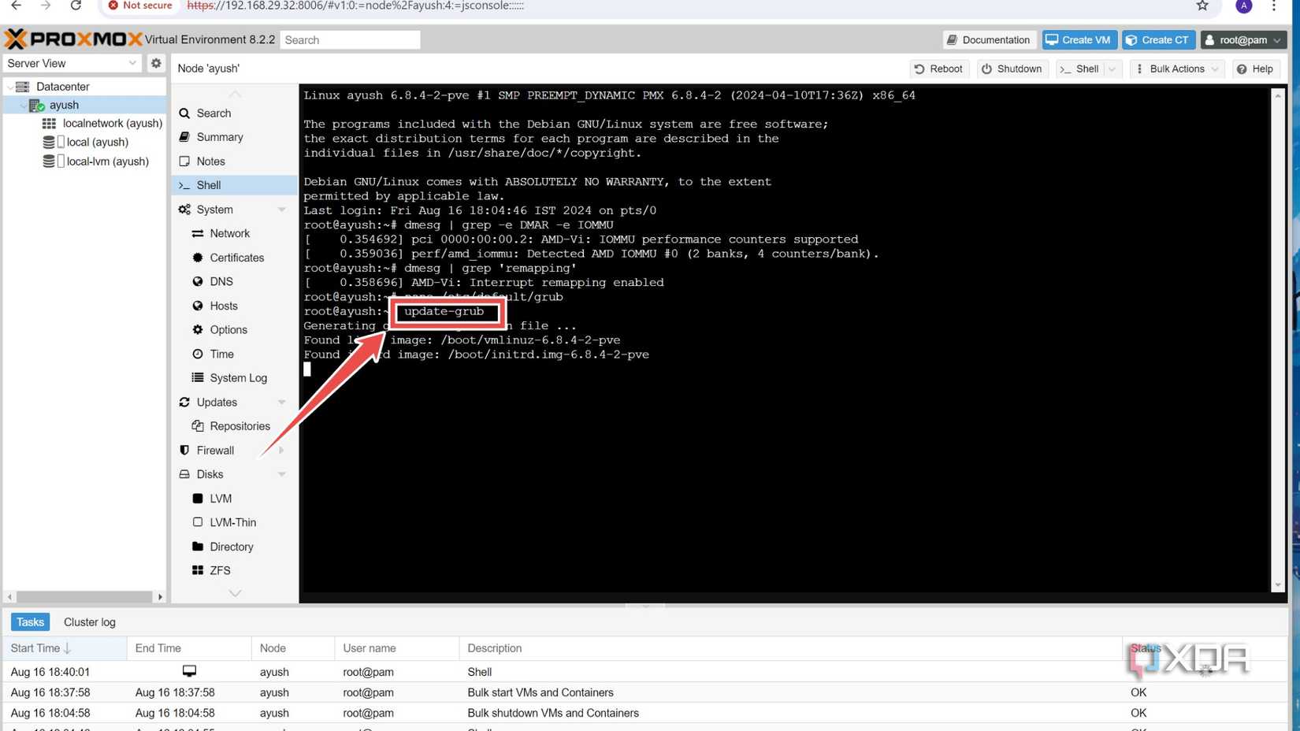
Task: Select the Tasks tab
Action: (x=29, y=622)
